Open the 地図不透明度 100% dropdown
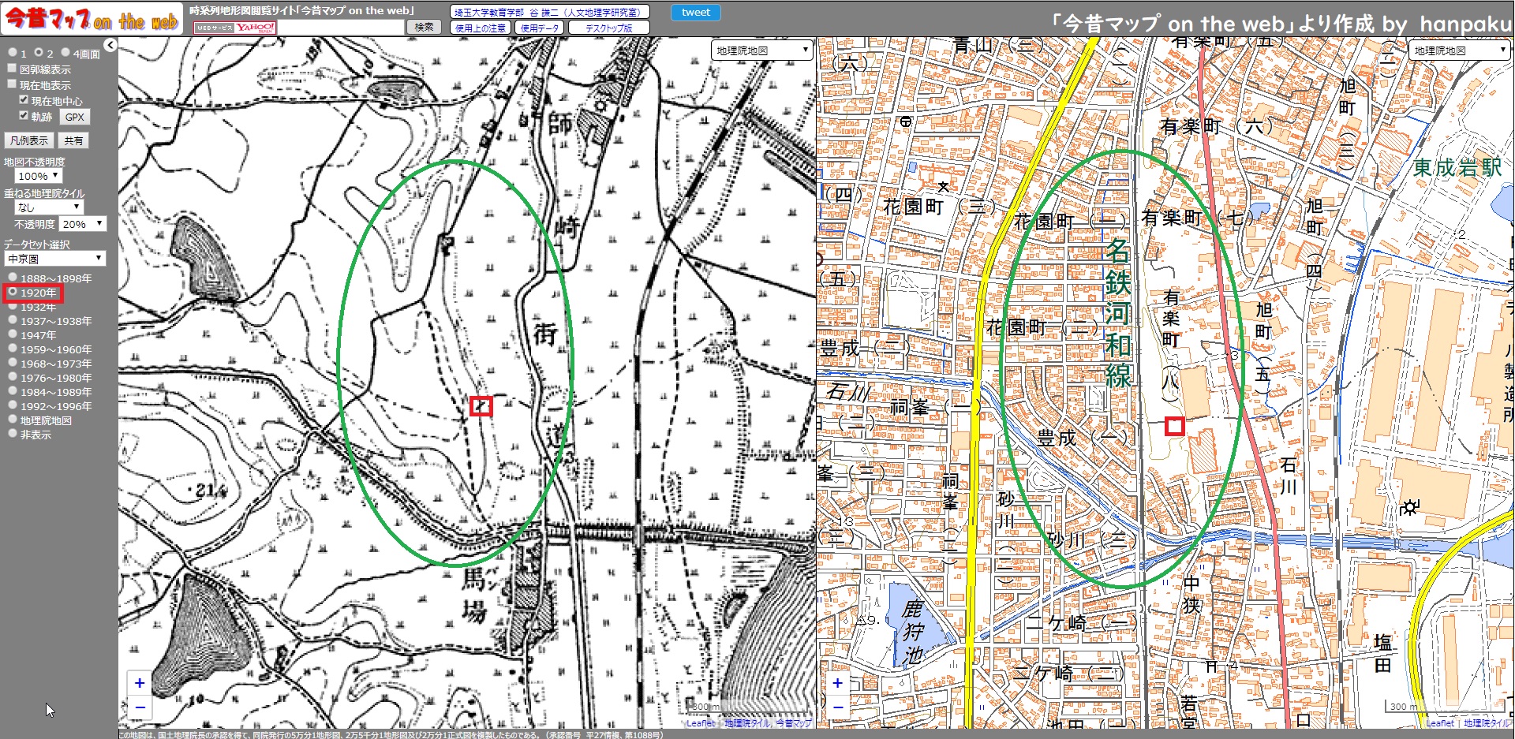1515x739 pixels. pos(38,176)
